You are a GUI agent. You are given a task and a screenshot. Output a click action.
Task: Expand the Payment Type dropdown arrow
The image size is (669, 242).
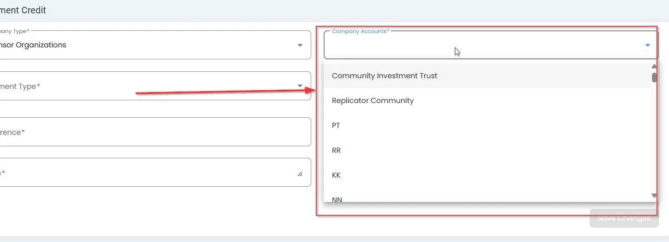pyautogui.click(x=300, y=86)
